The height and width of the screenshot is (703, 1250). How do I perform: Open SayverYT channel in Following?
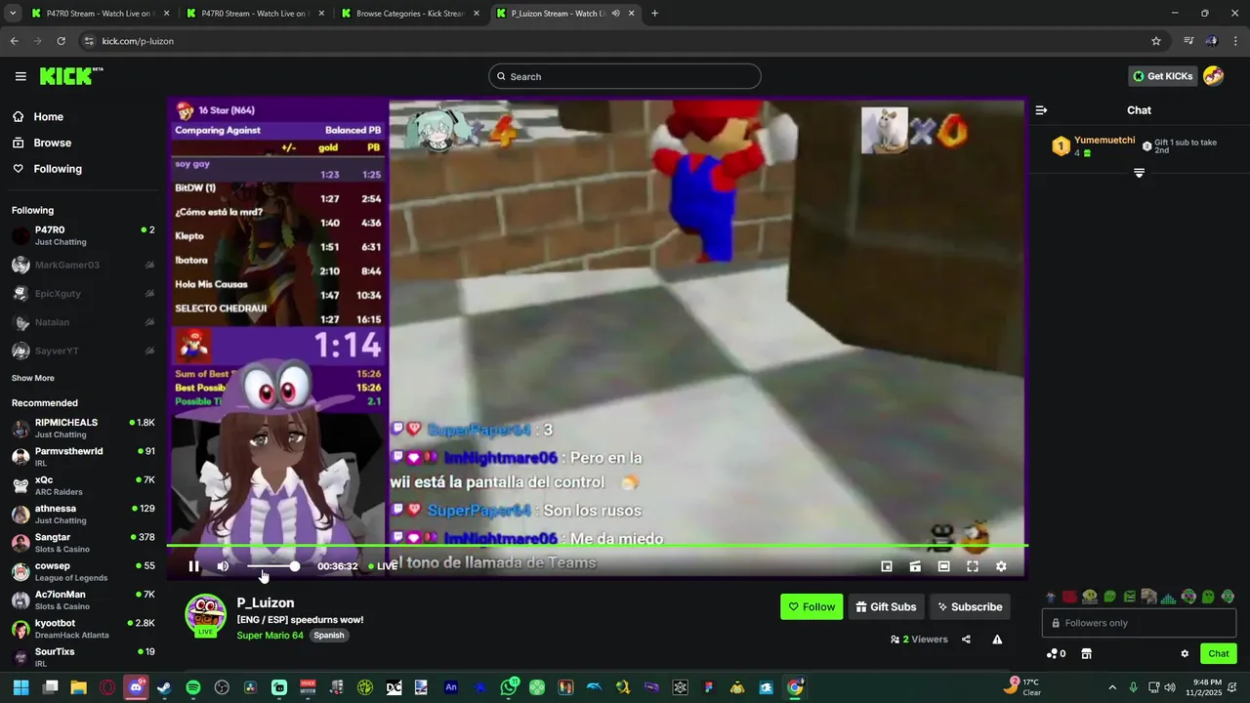coord(83,351)
